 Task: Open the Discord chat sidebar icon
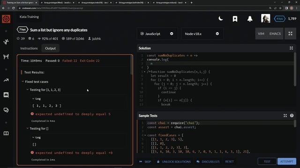click(x=6, y=95)
